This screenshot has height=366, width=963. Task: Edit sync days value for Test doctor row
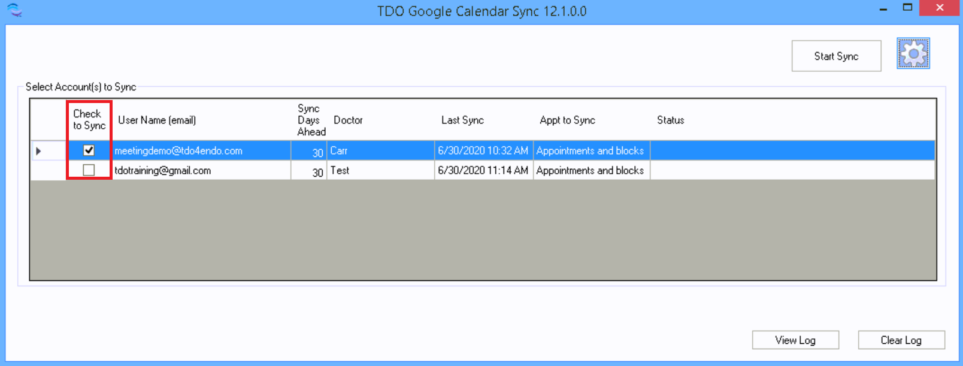(x=309, y=171)
